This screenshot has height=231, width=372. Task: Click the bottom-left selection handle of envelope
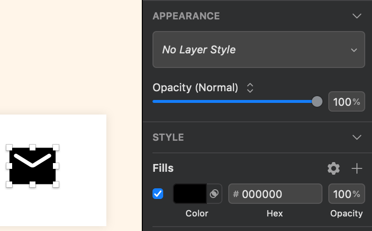click(x=9, y=184)
